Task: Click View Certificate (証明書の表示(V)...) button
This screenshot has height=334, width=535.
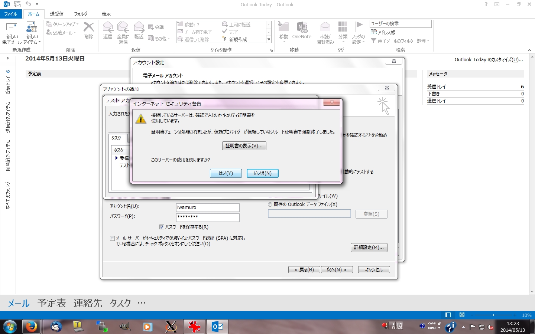Action: coord(244,146)
